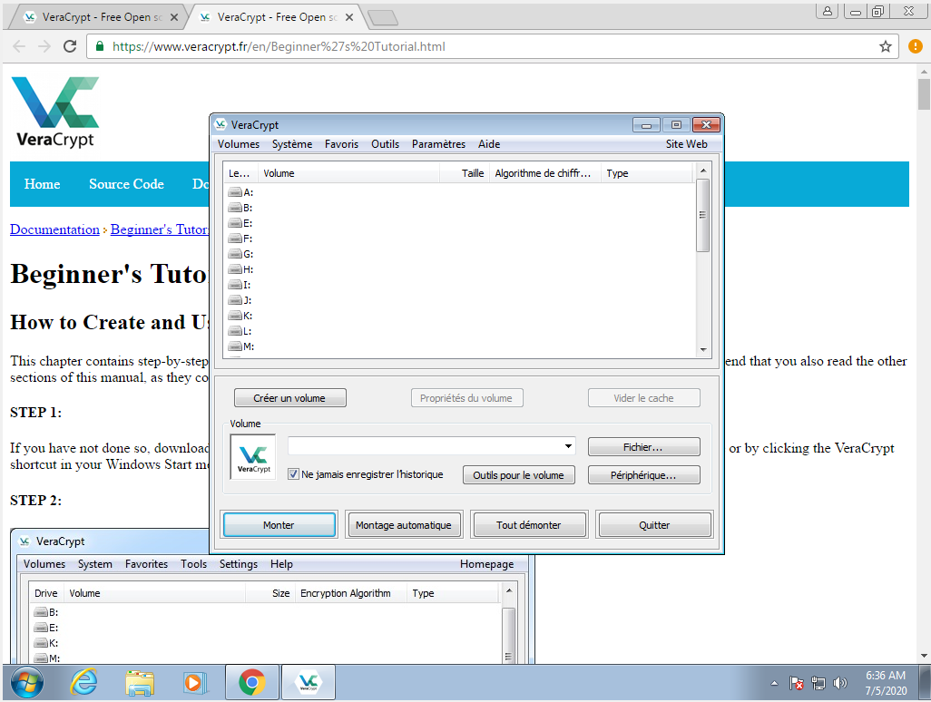Click the green padlock security icon
The image size is (931, 702).
[x=100, y=46]
